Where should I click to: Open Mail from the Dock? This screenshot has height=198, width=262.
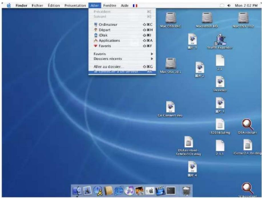tap(87, 191)
